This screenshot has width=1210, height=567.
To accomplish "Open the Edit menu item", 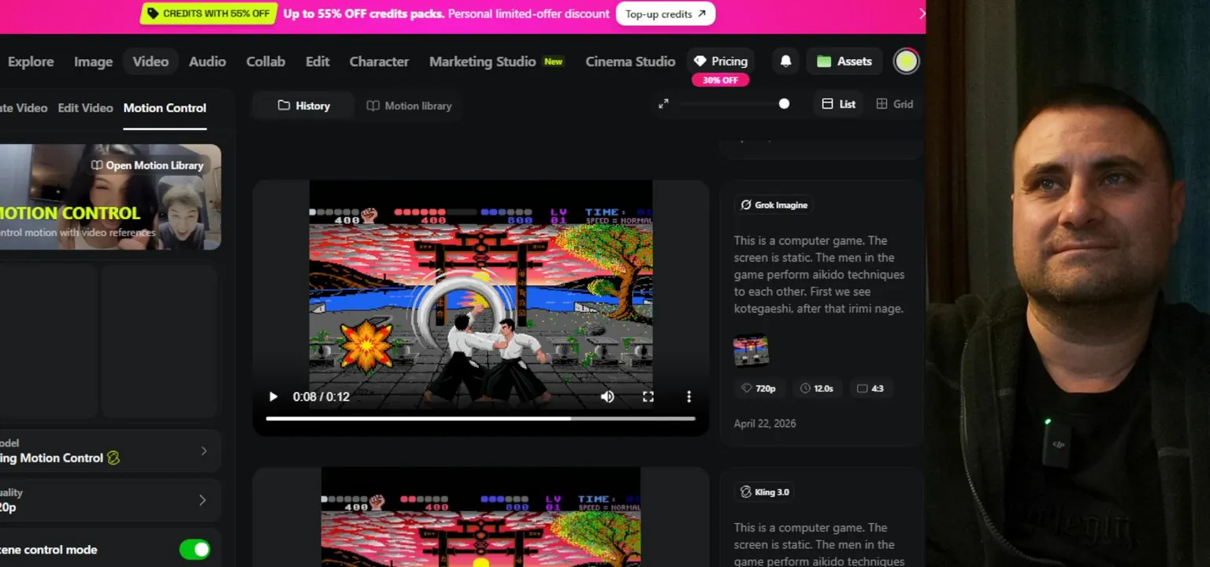I will pos(317,61).
